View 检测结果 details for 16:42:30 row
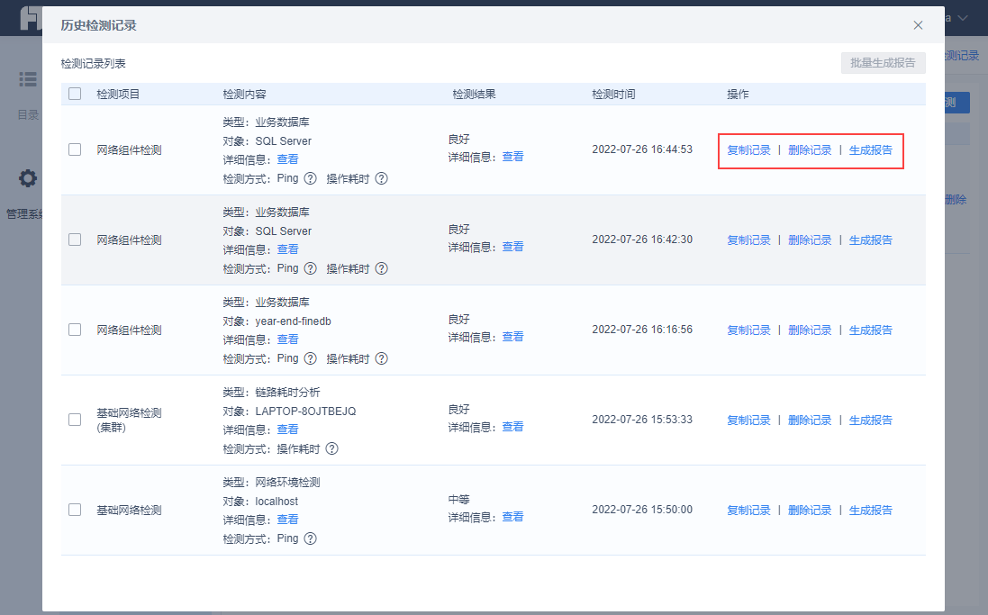Screen dimensions: 988x615 tap(512, 247)
